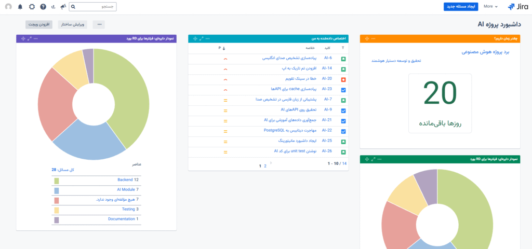Click the Testing yellow legend swatch
The width and height of the screenshot is (532, 249).
pyautogui.click(x=56, y=211)
